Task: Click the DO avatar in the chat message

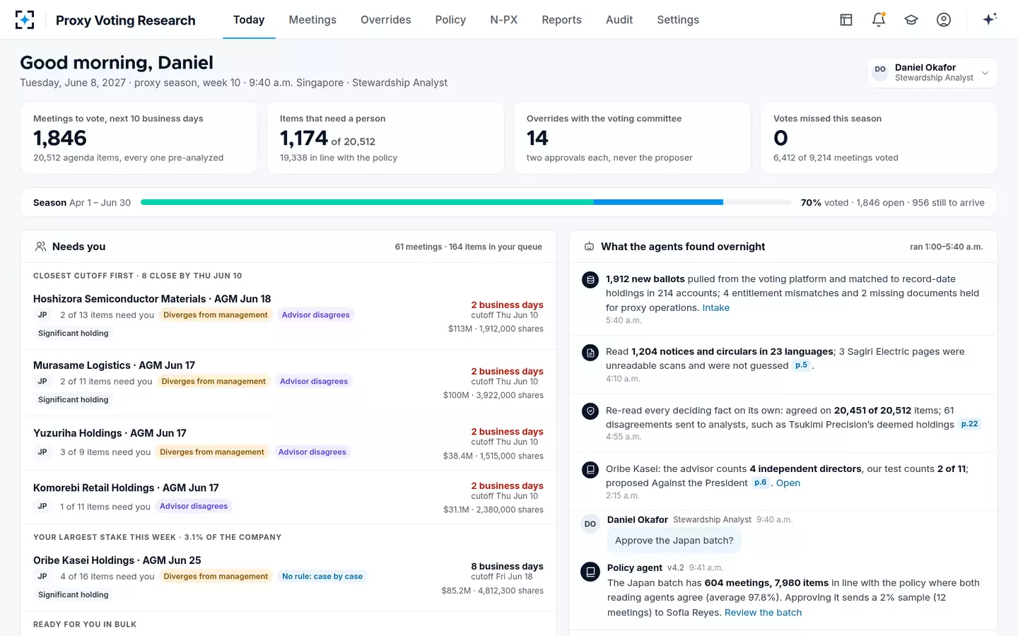Action: click(590, 524)
